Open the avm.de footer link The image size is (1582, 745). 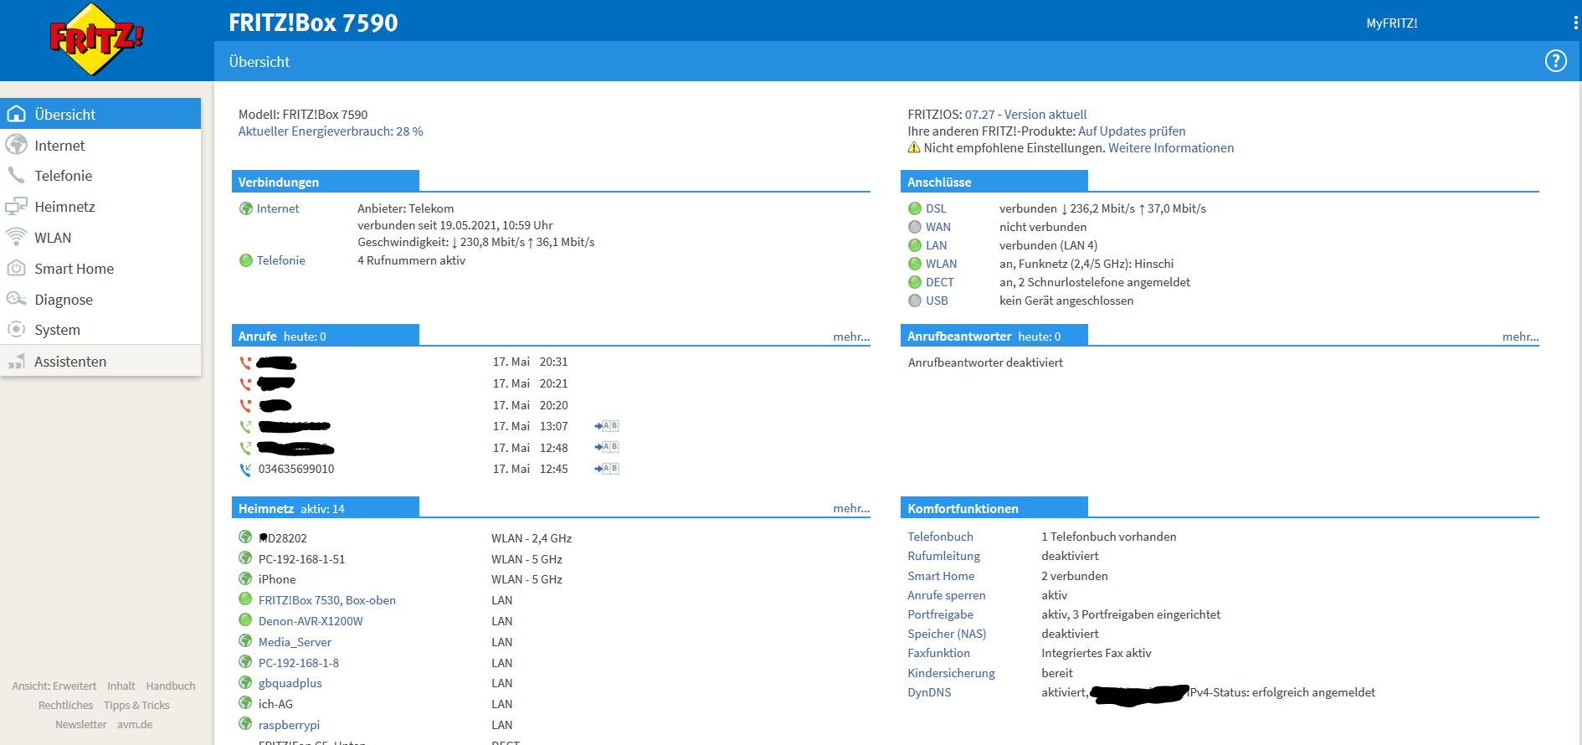click(x=135, y=725)
